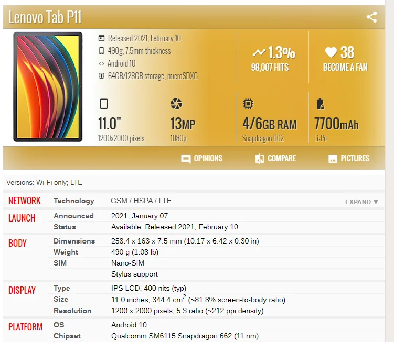Open the Pictures page
Viewport: 394px width, 342px height.
click(x=349, y=159)
